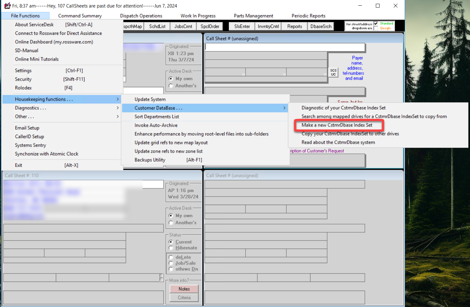Open the JobsCrrnt toolbar button

click(183, 26)
